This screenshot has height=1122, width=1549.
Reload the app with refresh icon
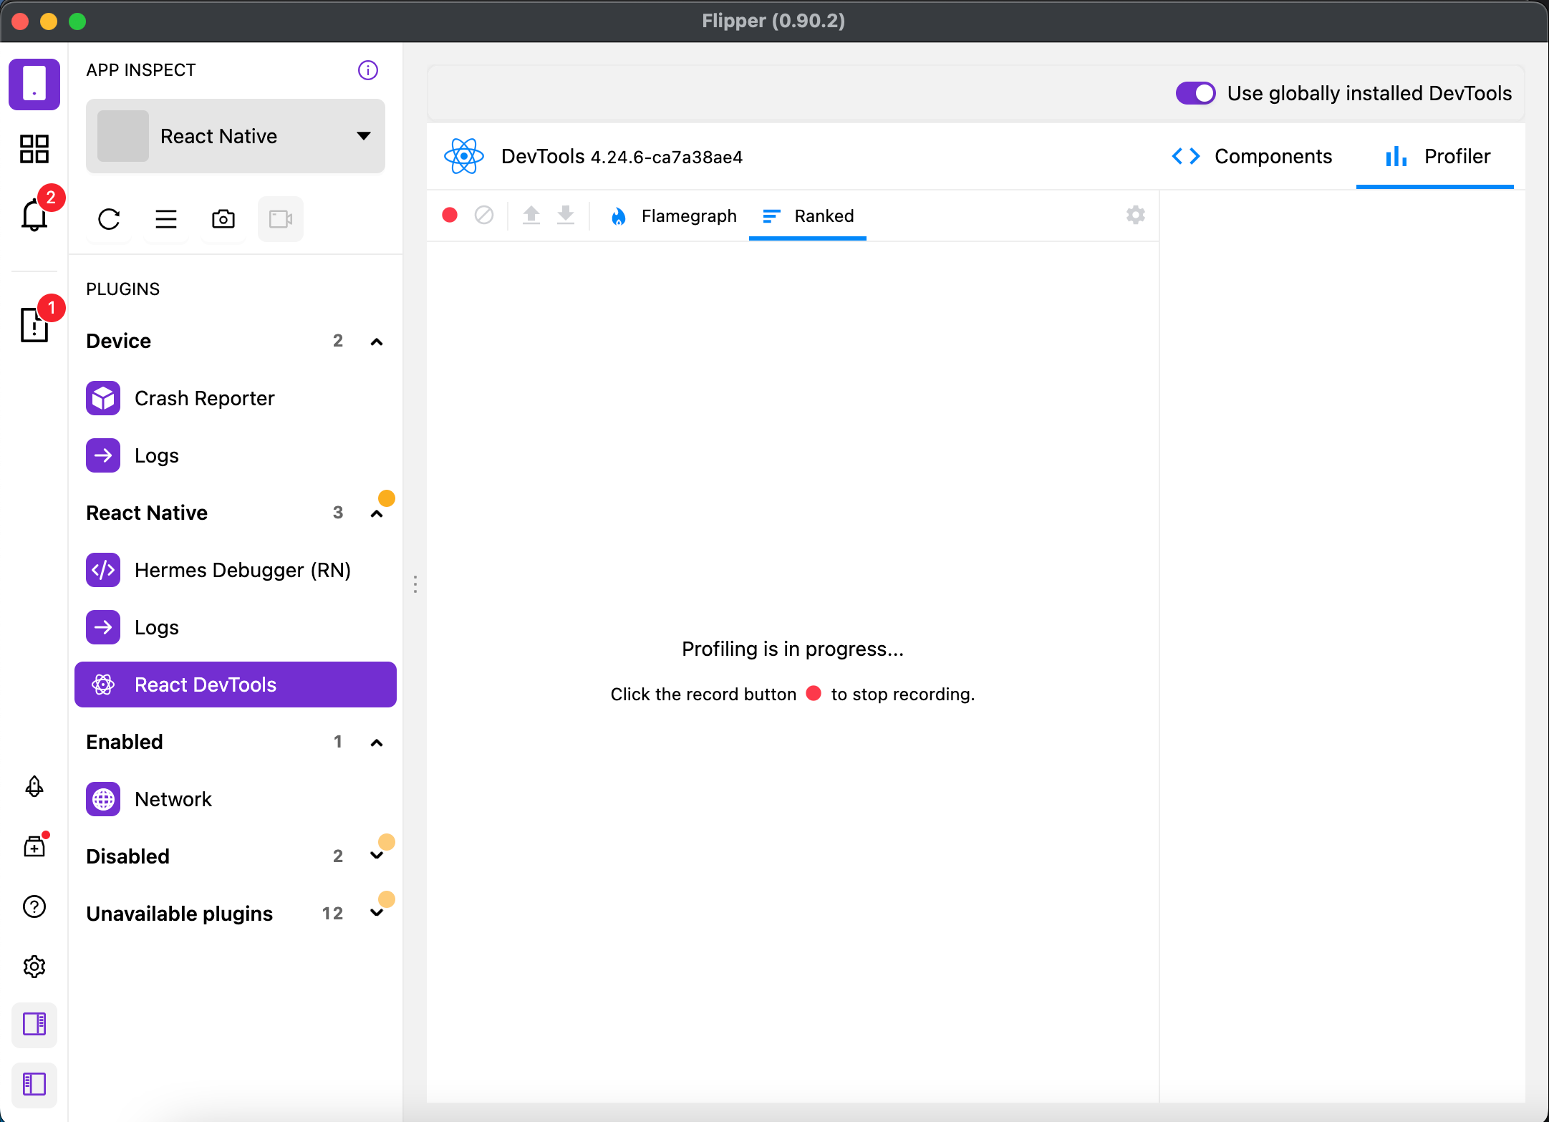pos(109,219)
